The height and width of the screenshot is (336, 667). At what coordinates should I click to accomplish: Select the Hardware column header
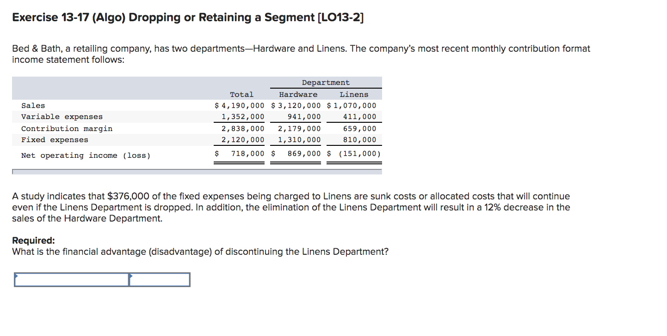pyautogui.click(x=298, y=94)
